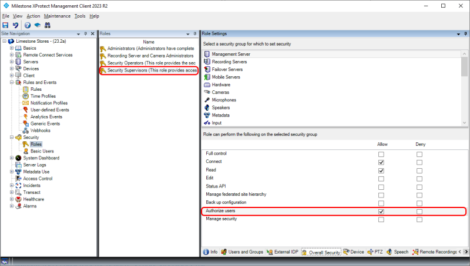The image size is (470, 266).
Task: Check Allow for Back up configuration
Action: [381, 203]
